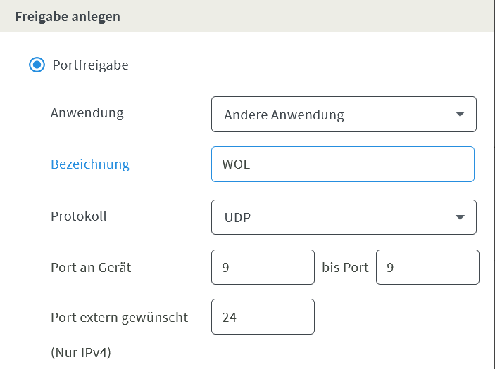Select the Portfreigabe radio button
This screenshot has width=495, height=369.
(37, 65)
